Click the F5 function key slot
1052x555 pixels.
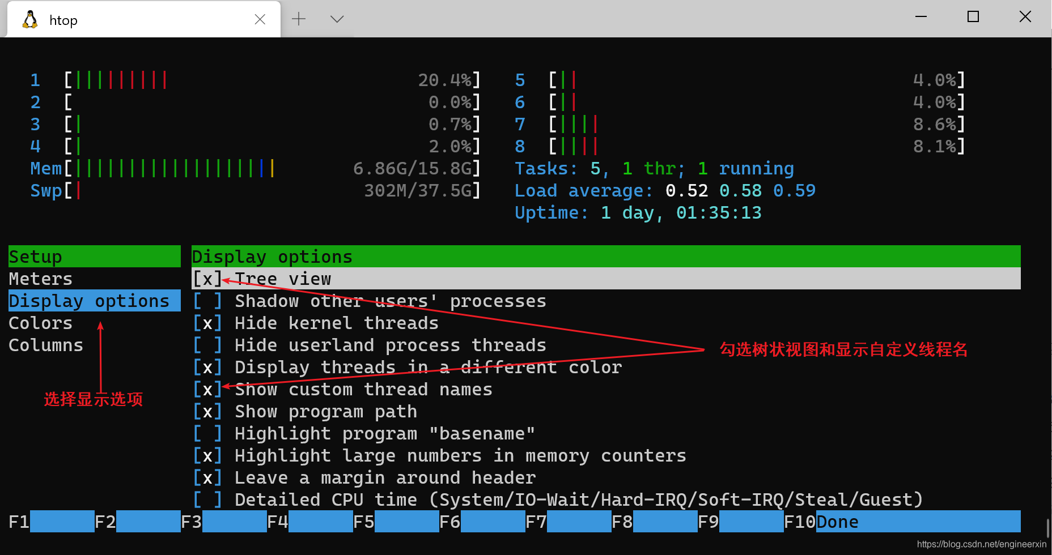[x=396, y=522]
